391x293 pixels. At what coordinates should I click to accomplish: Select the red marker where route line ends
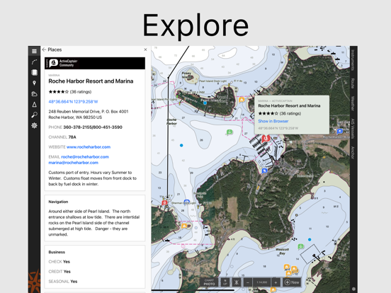(x=164, y=203)
